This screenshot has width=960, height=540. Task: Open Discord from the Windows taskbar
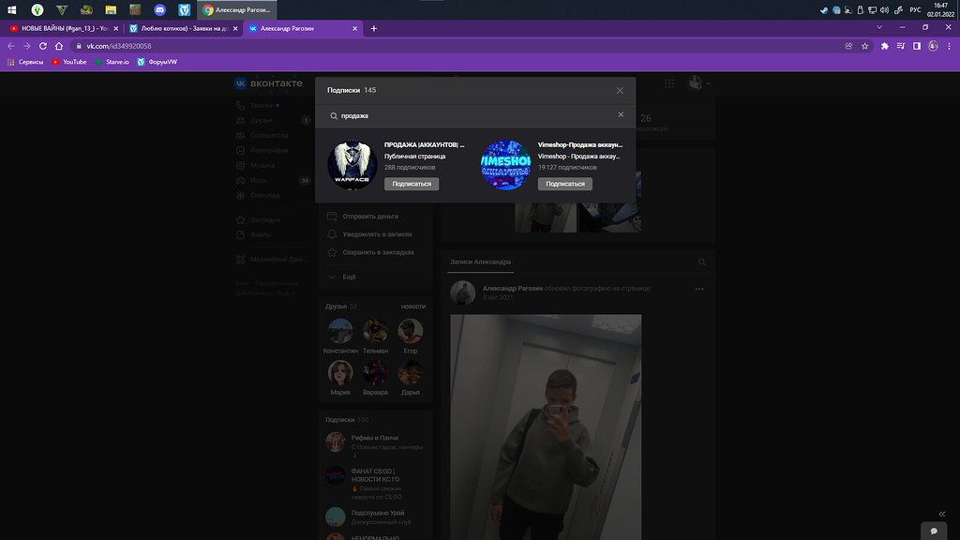click(160, 10)
